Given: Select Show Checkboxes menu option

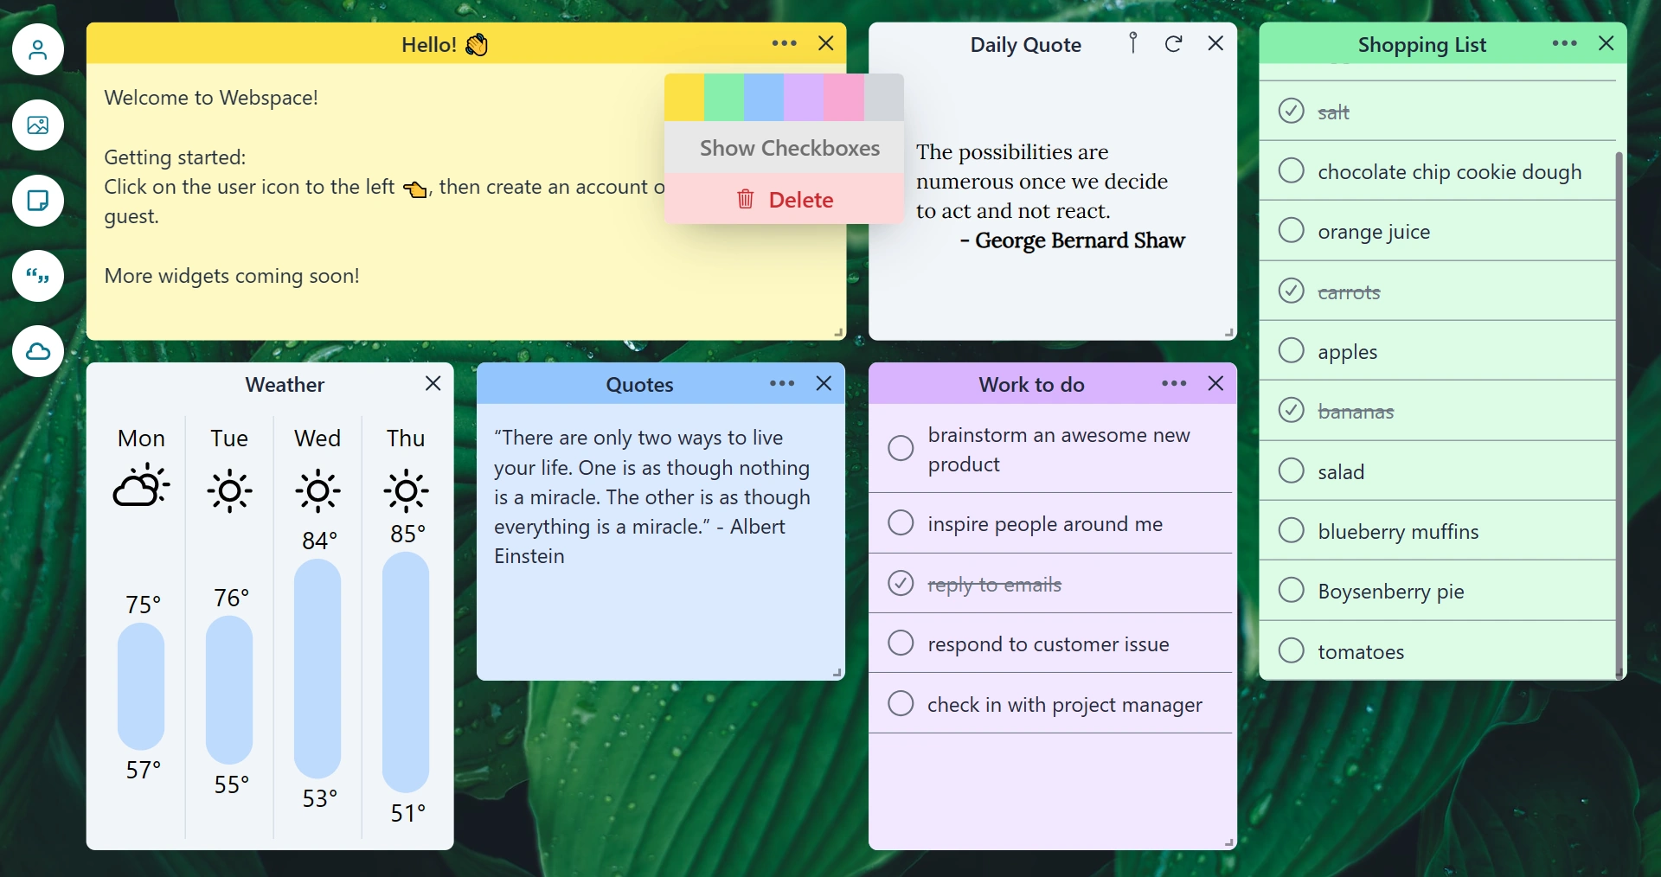Looking at the screenshot, I should click(x=789, y=149).
